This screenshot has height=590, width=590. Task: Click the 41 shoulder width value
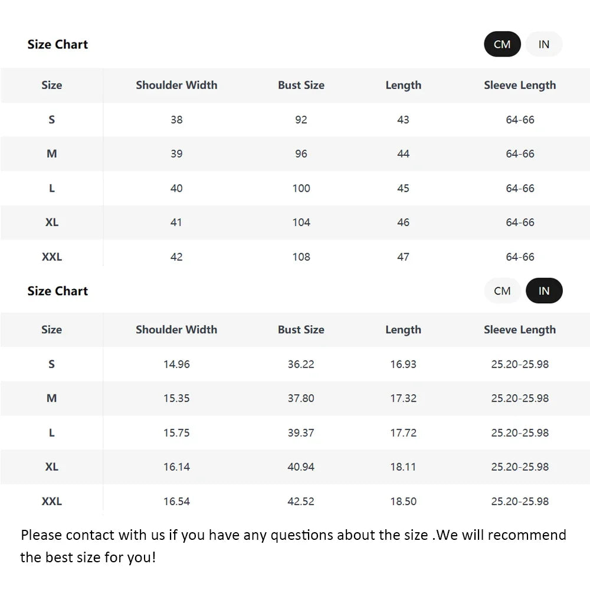[176, 222]
